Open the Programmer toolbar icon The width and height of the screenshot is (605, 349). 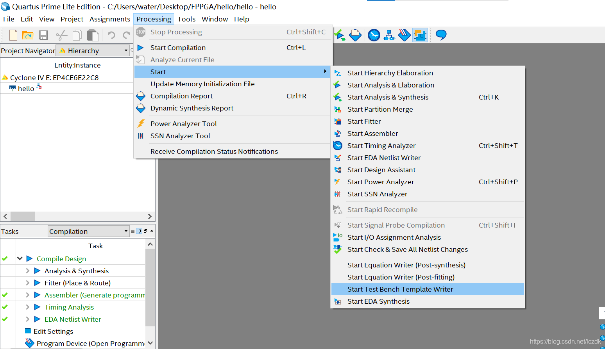point(404,35)
